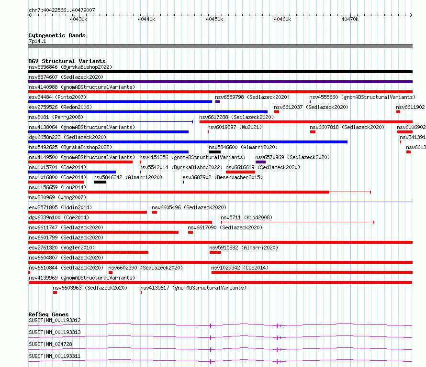Click the esv34484 (Pinto2007) variant label
The width and height of the screenshot is (426, 367).
point(57,97)
